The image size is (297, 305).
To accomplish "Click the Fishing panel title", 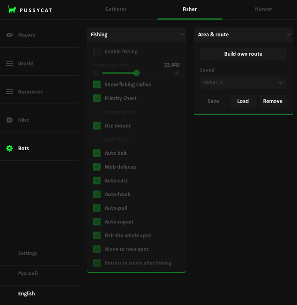I will [x=99, y=35].
